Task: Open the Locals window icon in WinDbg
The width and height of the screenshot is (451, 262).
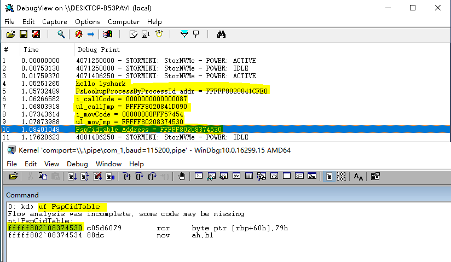Action: (x=224, y=176)
